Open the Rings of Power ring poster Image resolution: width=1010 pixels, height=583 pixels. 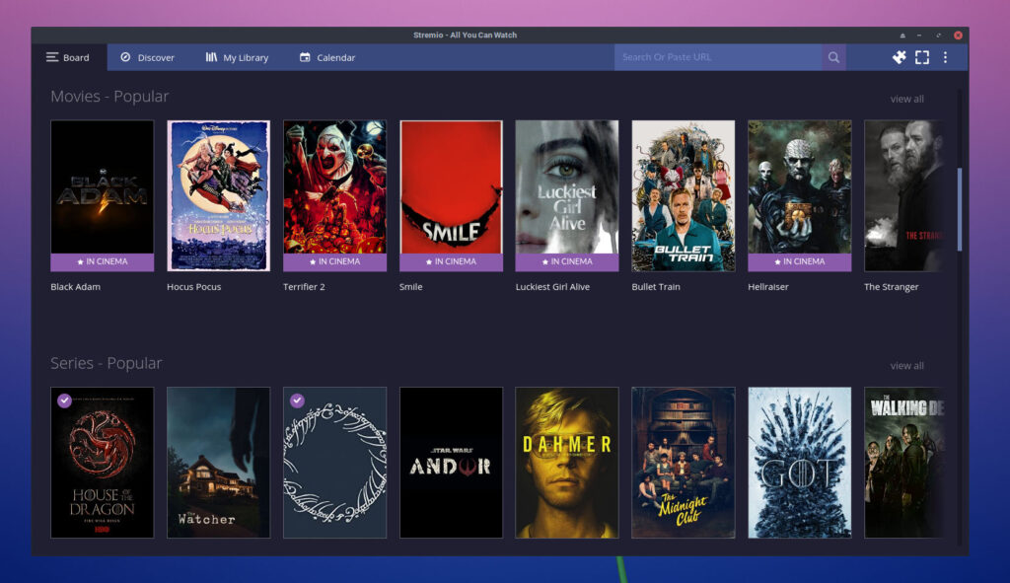click(335, 463)
